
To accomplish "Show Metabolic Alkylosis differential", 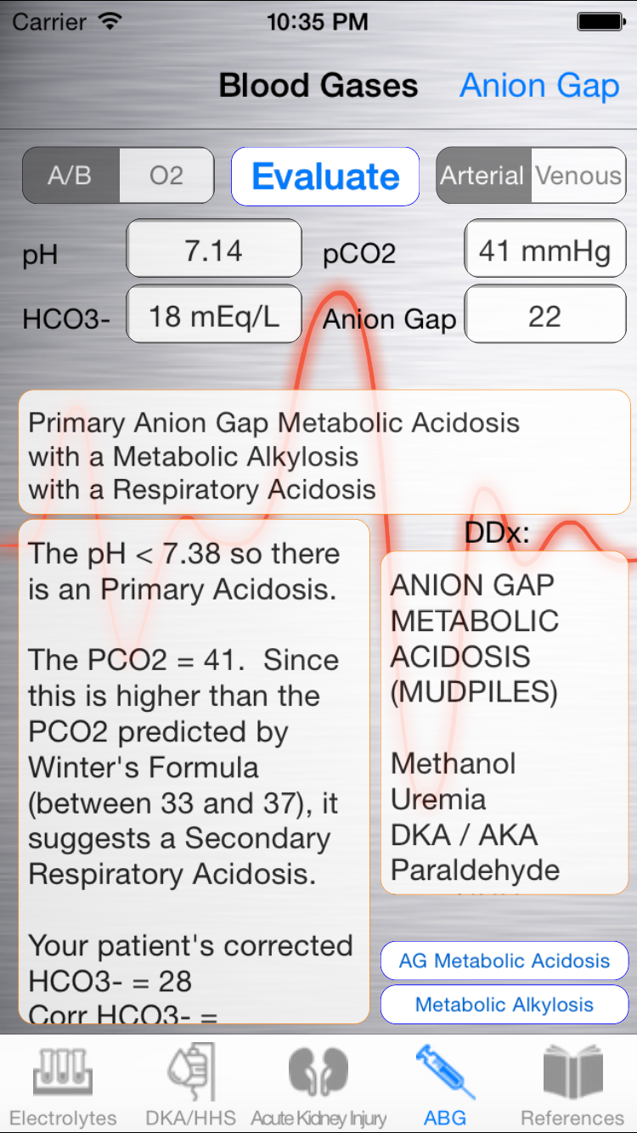I will (505, 1005).
